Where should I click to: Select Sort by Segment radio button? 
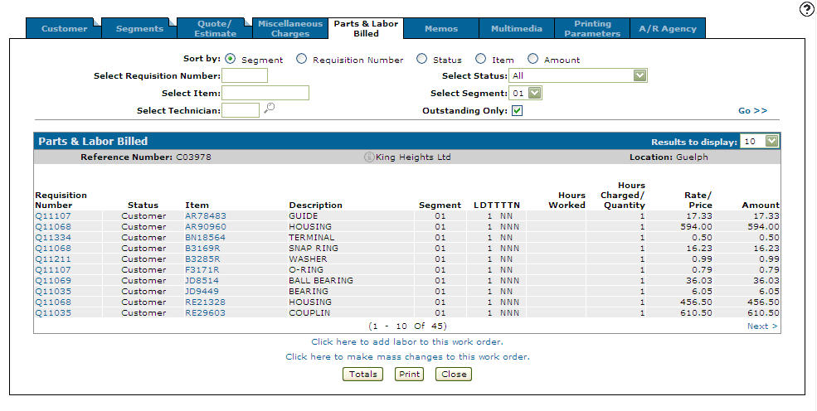click(x=231, y=59)
